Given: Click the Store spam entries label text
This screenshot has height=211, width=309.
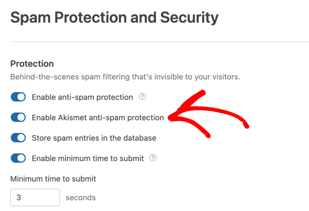Looking at the screenshot, I should 94,138.
